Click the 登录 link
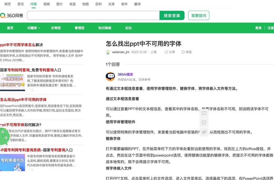Viewport: 274px width, 180px height. tap(258, 28)
